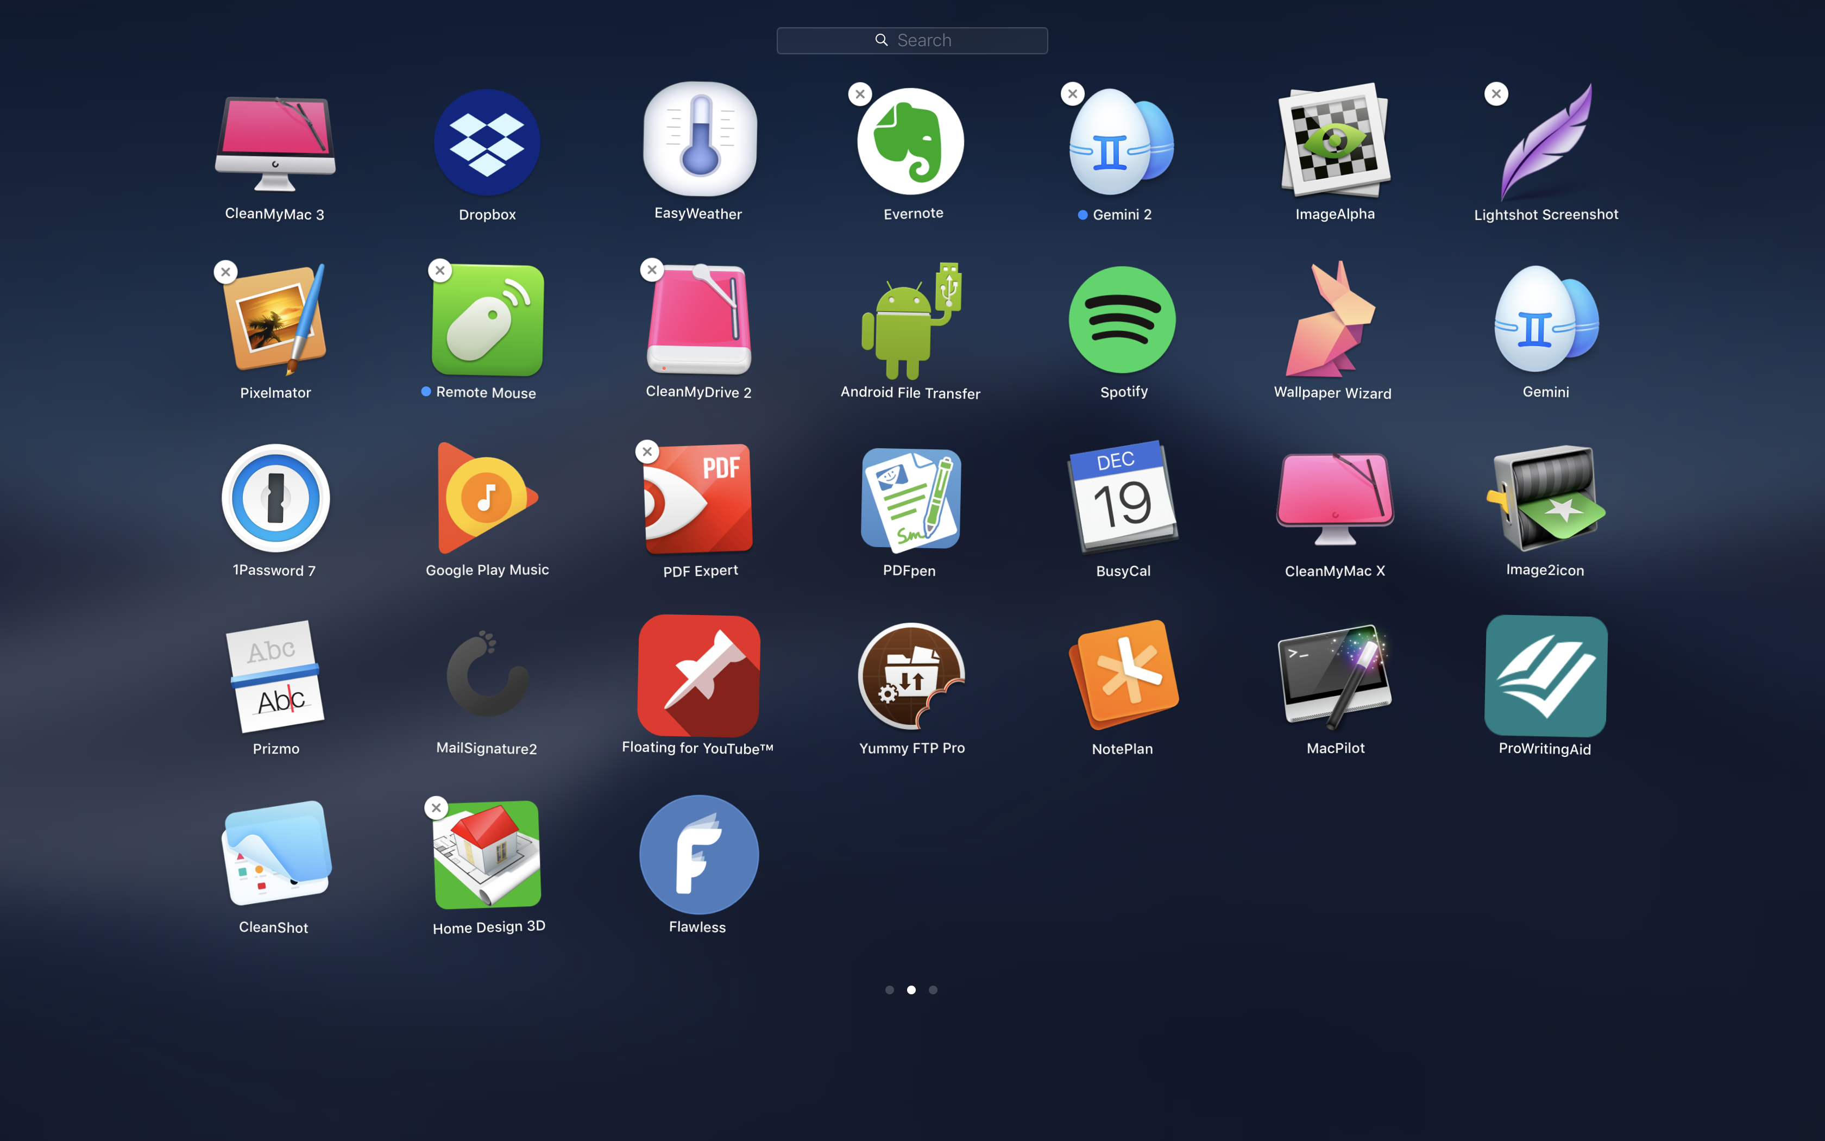Screen dimensions: 1825x1141
Task: Navigate to next Launchpad page
Action: [934, 988]
